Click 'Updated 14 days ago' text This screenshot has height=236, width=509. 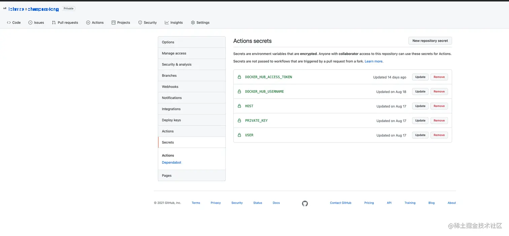tap(389, 77)
